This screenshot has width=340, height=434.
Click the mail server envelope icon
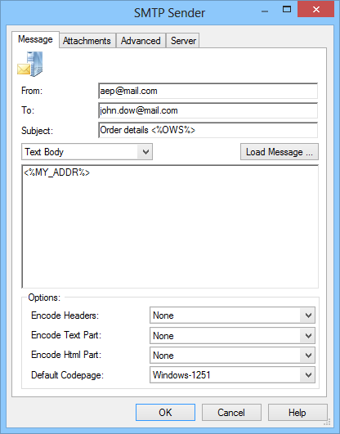point(30,65)
